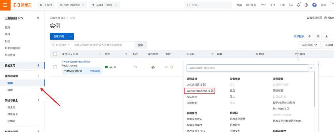Choose 授予/收回RAM角色 in popup
The image size is (334, 132).
click(284, 103)
